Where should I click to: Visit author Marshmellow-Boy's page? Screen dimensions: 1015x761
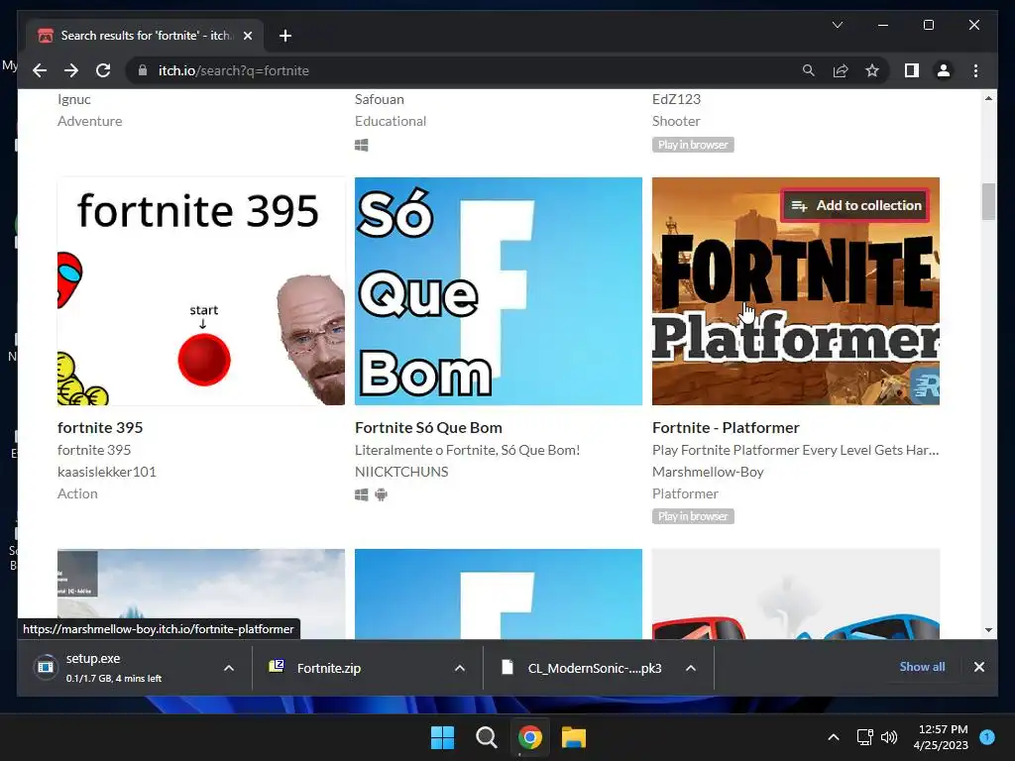(708, 472)
